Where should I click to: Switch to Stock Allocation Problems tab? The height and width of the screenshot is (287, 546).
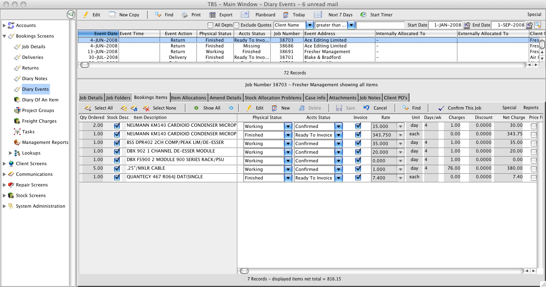[274, 98]
